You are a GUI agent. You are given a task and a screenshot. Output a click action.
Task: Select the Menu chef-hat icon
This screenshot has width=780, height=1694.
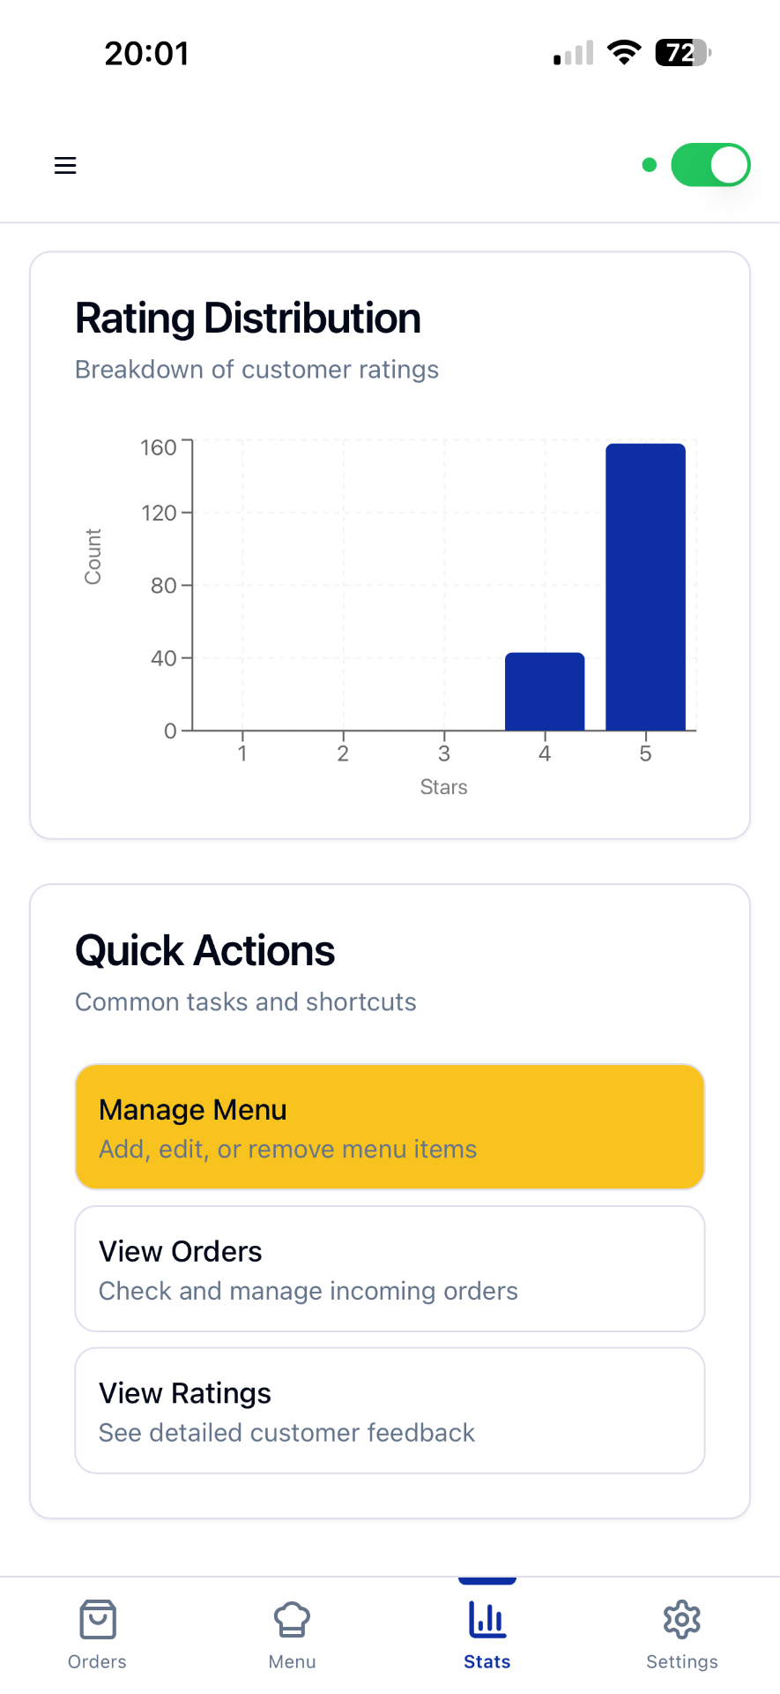point(292,1619)
